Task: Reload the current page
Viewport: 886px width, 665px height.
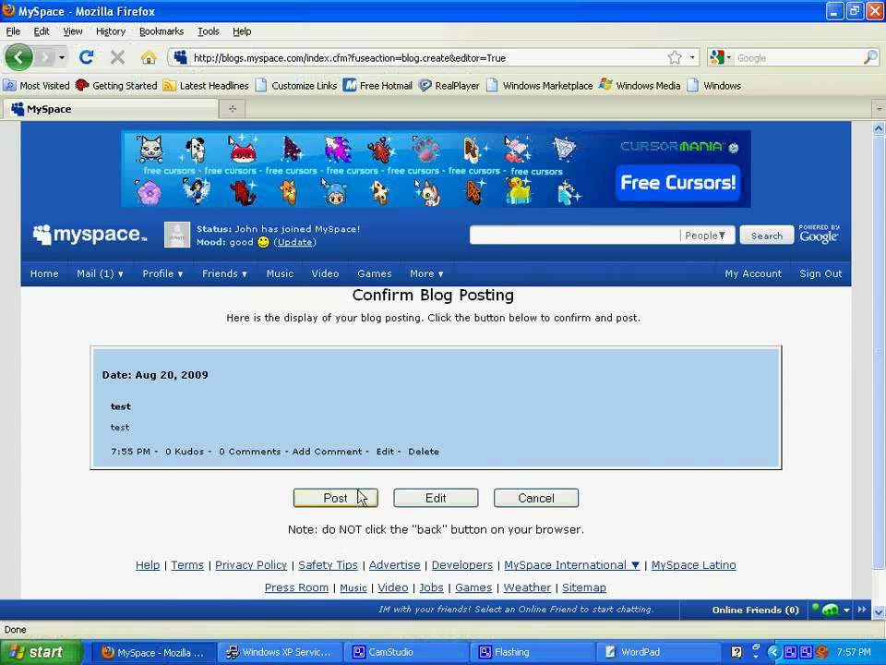Action: (x=87, y=57)
